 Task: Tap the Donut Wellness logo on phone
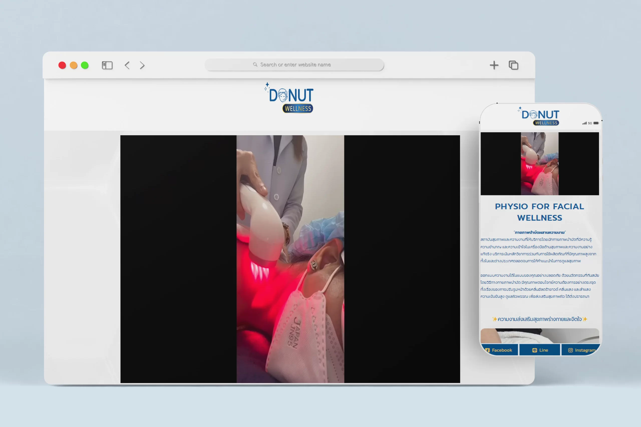point(540,117)
